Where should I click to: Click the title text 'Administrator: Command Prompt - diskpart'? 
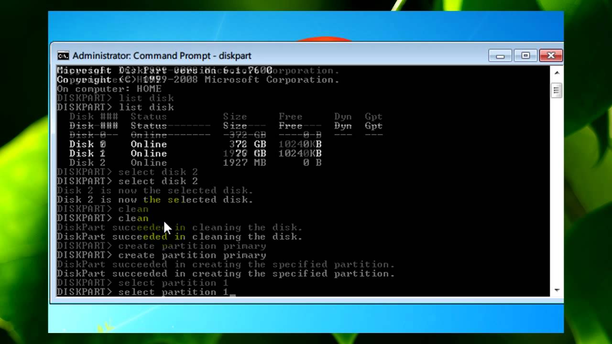point(162,56)
